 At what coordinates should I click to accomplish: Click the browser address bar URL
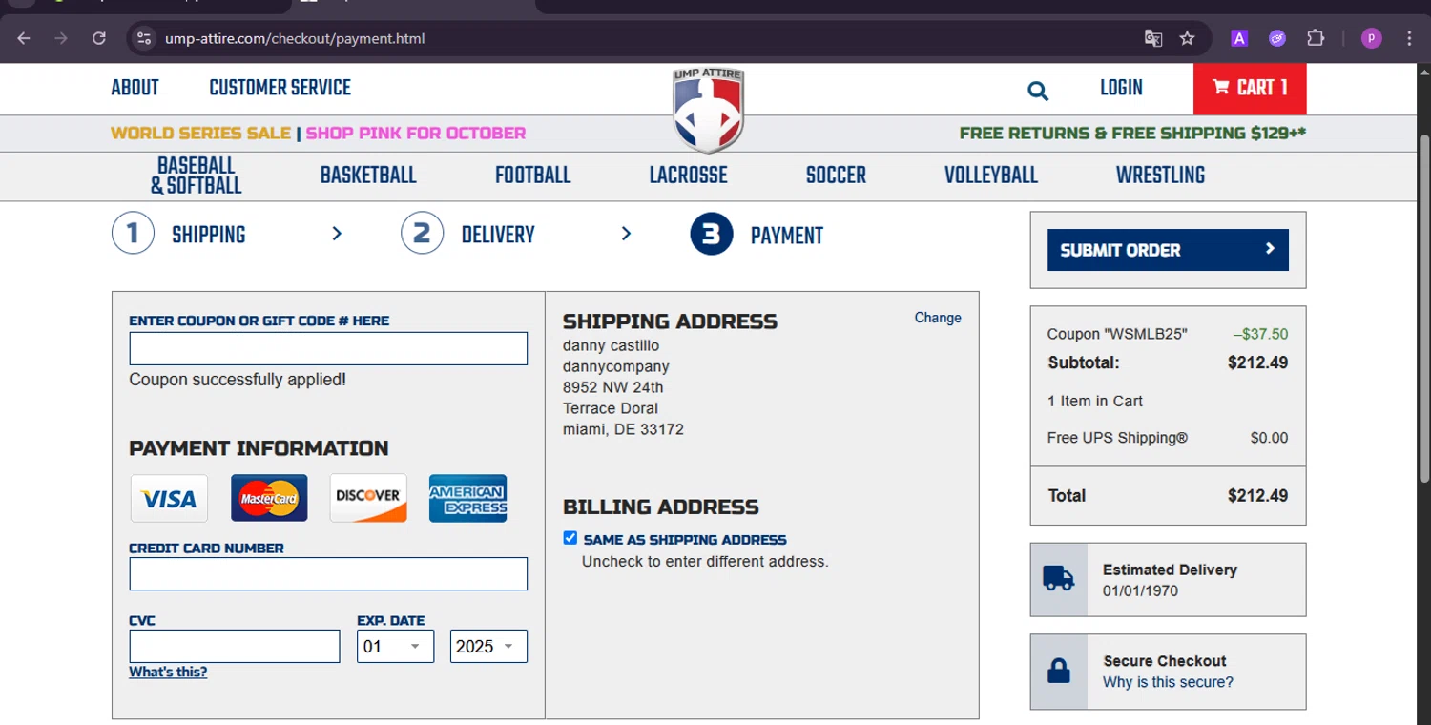tap(295, 38)
